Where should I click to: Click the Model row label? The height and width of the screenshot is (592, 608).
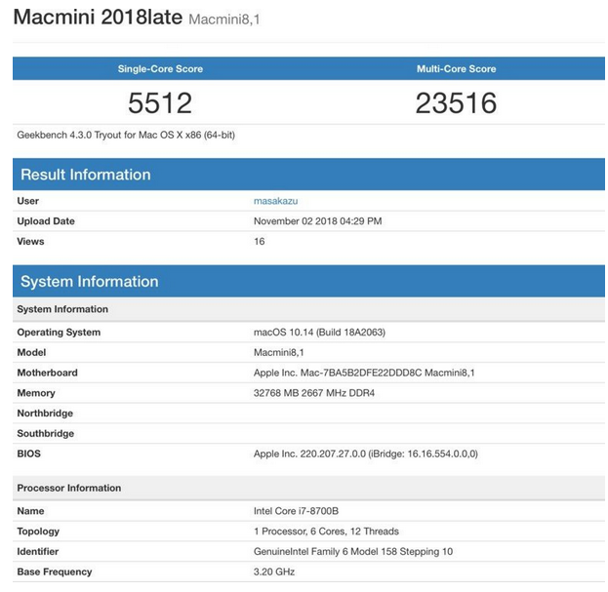pos(31,352)
